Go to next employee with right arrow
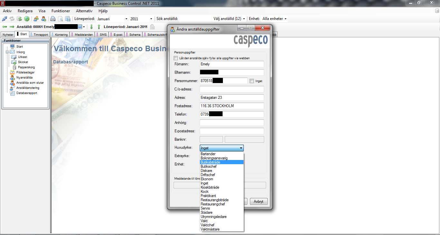Screen dimensions: 440x235 pyautogui.click(x=12, y=27)
